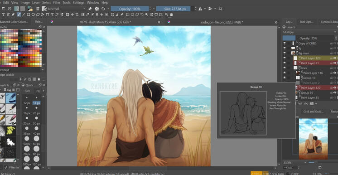Screen dimensions: 338x175
Task: Select the yellow scribble brush preset thumbnail
Action: (10, 131)
